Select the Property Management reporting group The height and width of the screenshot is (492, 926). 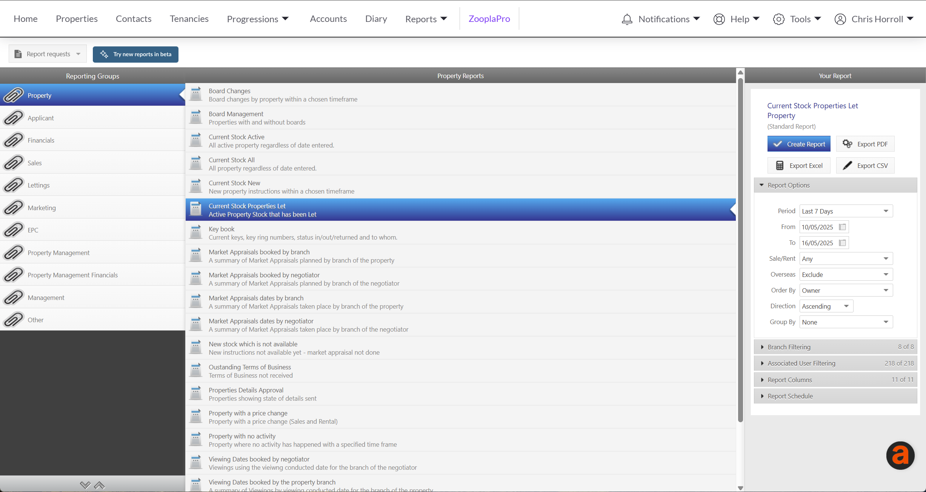[x=92, y=252]
